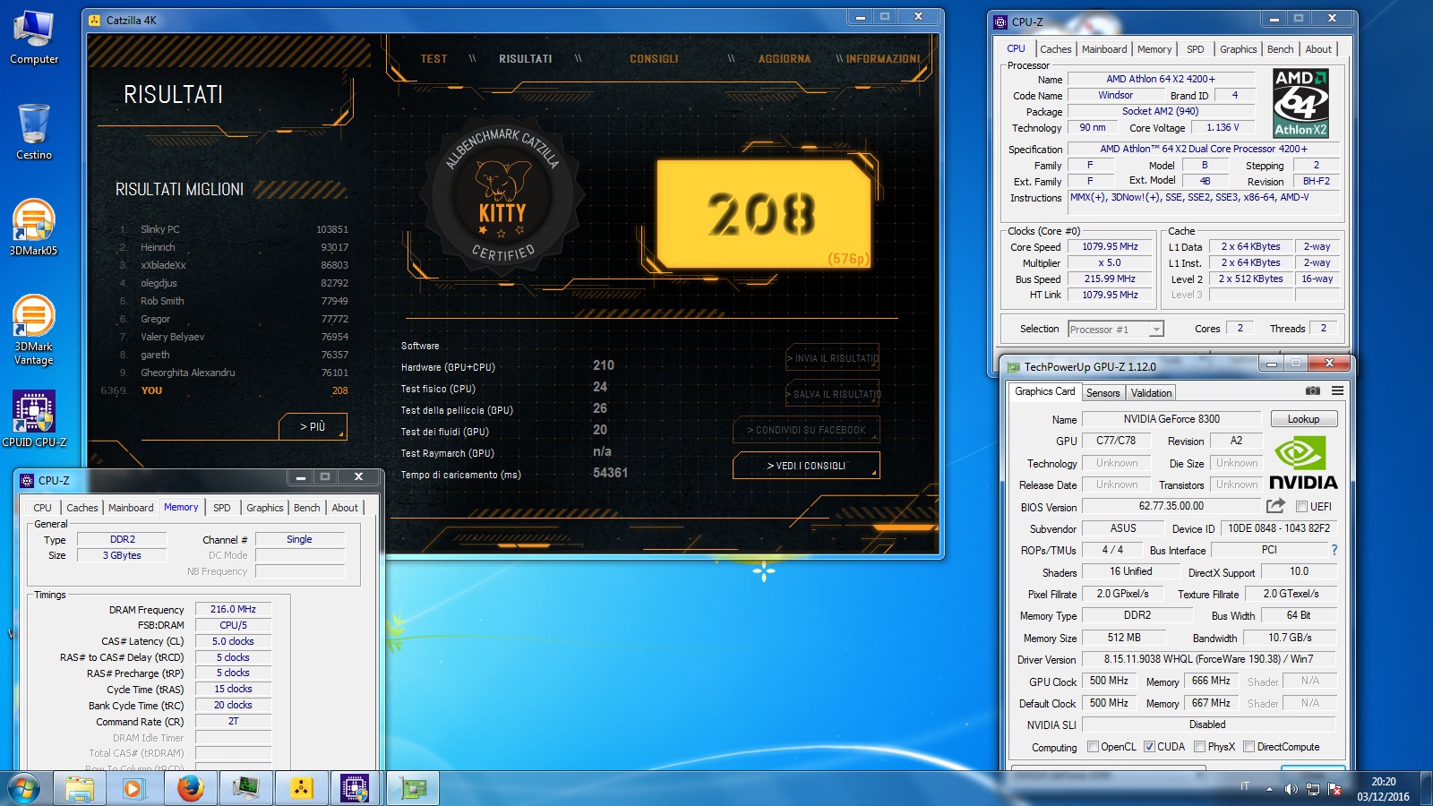The height and width of the screenshot is (806, 1433).
Task: Toggle the OpenCL checkbox
Action: (1093, 747)
